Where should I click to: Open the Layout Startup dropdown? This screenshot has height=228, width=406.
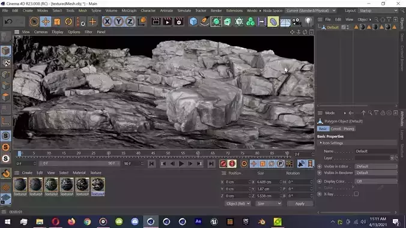point(378,11)
